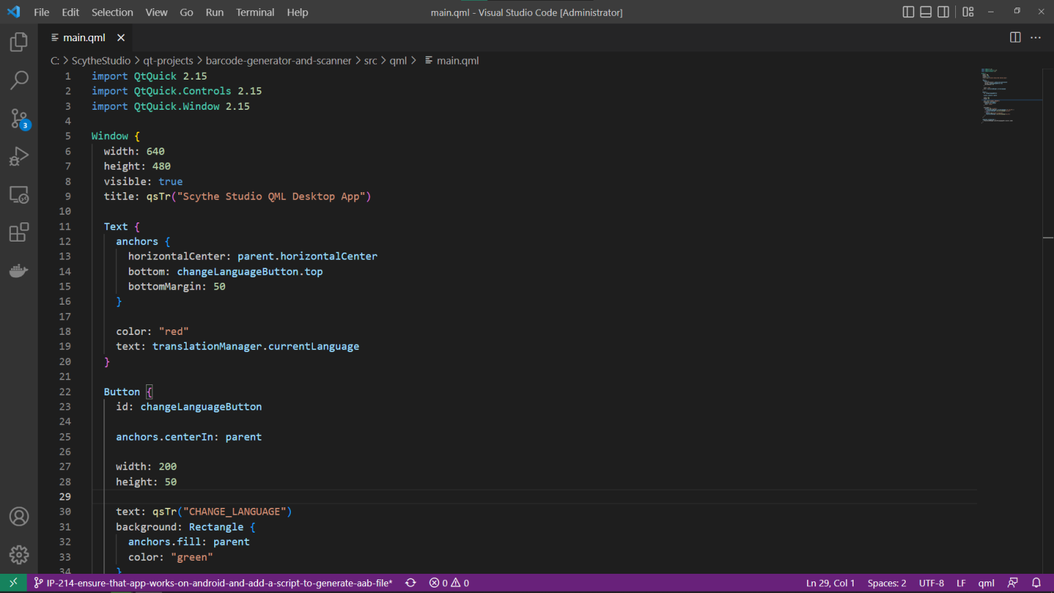1054x593 pixels.
Task: Open the Selection menu
Action: tap(112, 12)
